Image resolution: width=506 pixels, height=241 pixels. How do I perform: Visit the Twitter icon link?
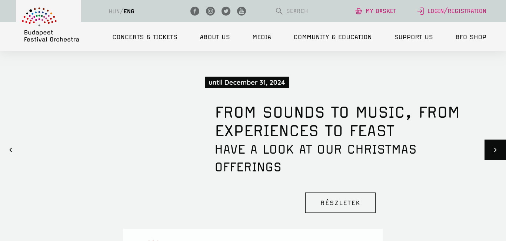coord(226,11)
